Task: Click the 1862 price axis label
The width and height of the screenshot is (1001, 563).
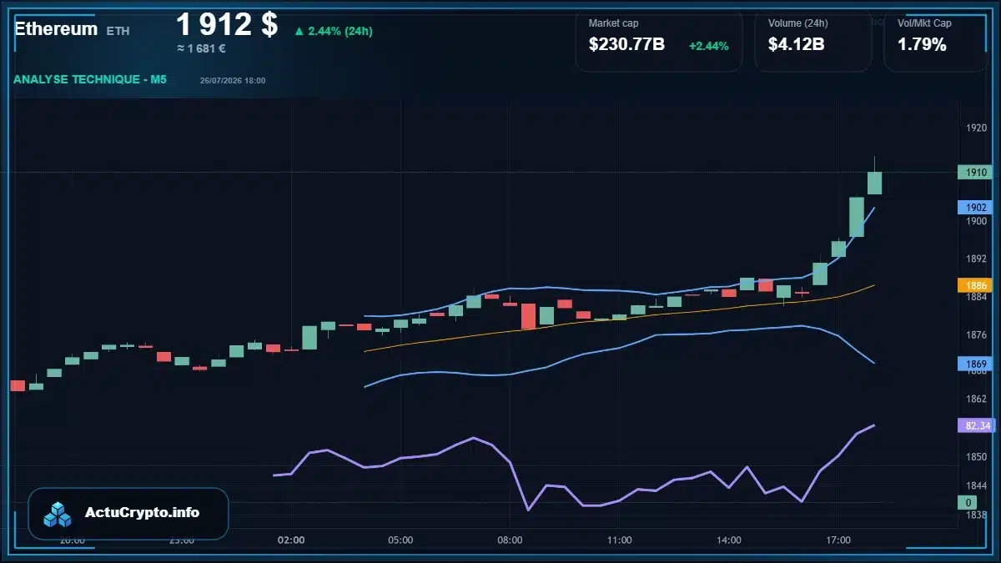Action: (x=976, y=399)
